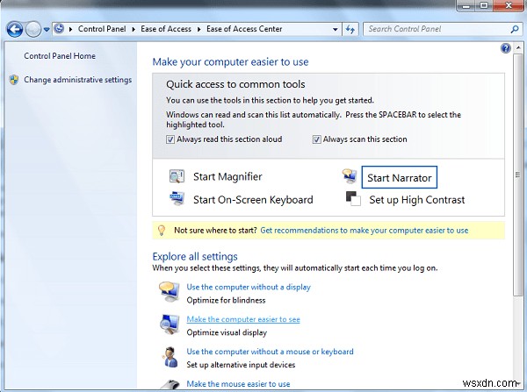Click the Start Magnifier icon
Image resolution: width=527 pixels, height=392 pixels.
click(x=177, y=176)
